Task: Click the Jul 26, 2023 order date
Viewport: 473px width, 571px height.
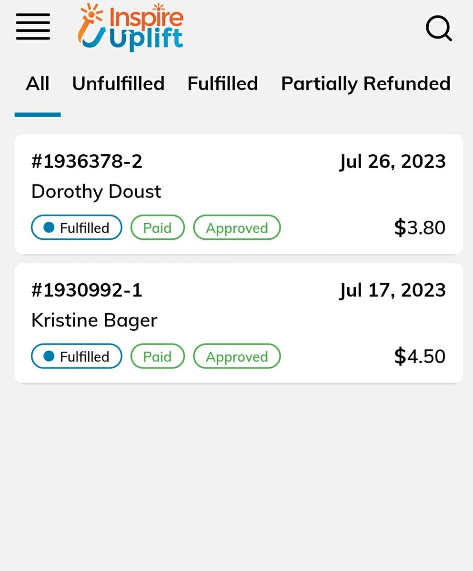Action: 392,162
